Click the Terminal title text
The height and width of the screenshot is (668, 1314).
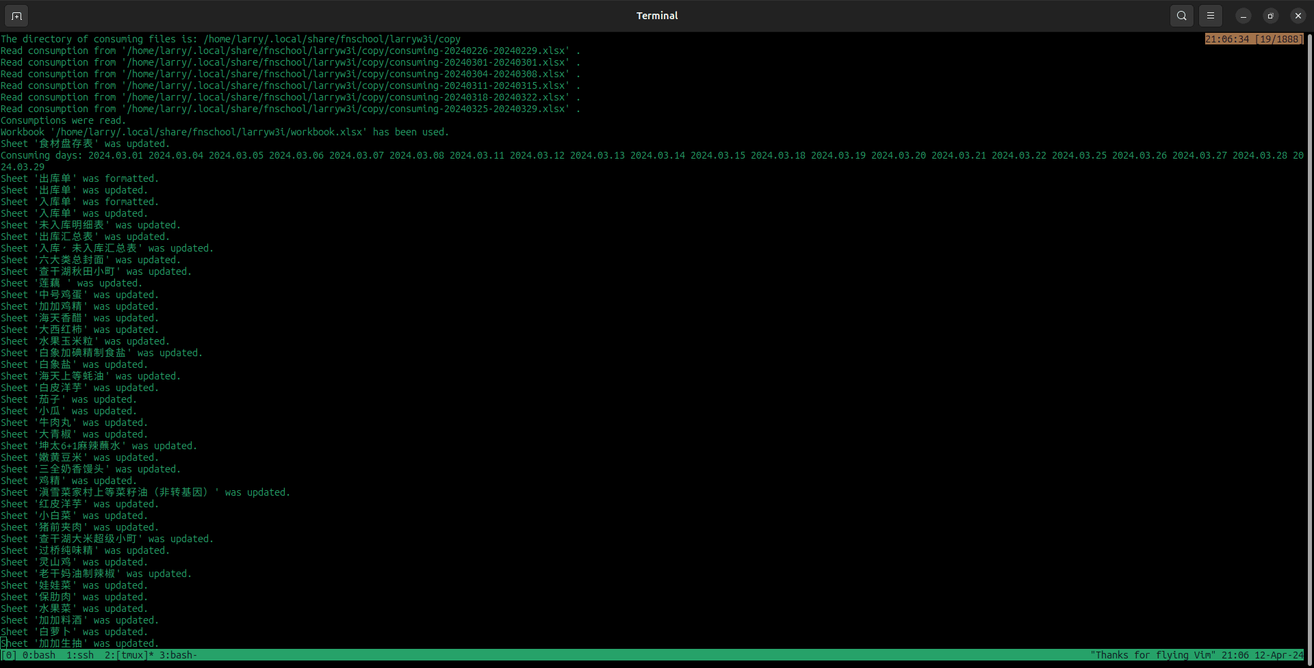[x=656, y=15]
